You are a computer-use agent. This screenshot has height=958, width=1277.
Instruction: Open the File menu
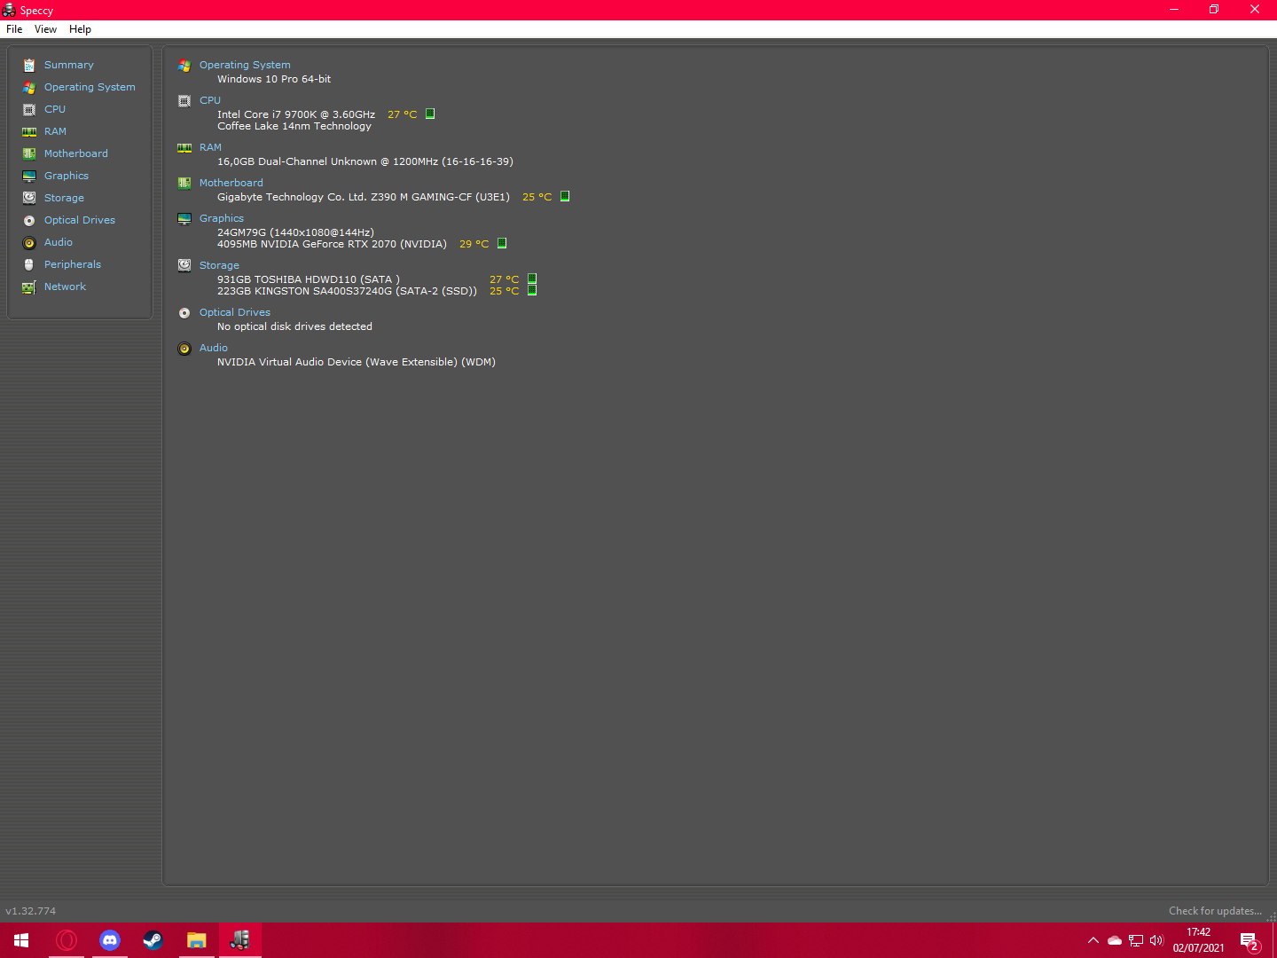(14, 29)
